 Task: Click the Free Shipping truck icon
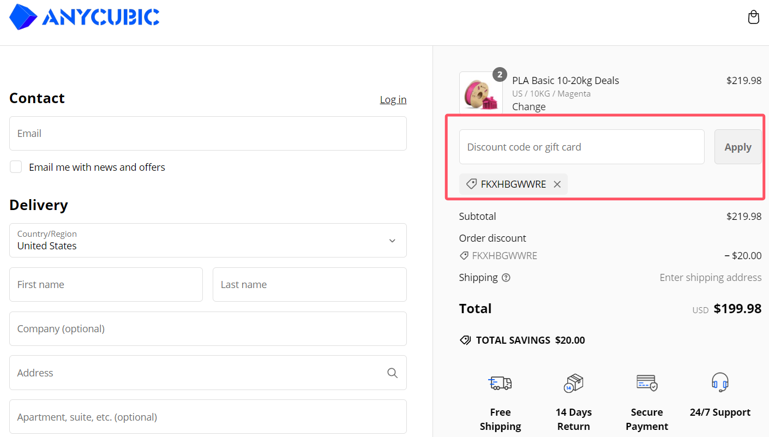tap(500, 383)
